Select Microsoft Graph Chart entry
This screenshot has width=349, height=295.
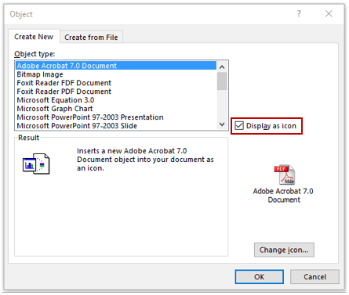pyautogui.click(x=116, y=109)
